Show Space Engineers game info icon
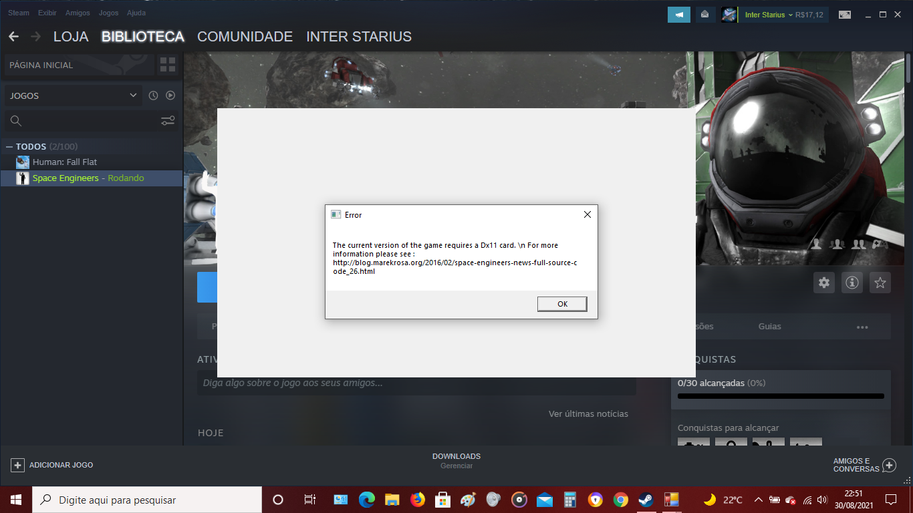 852,283
